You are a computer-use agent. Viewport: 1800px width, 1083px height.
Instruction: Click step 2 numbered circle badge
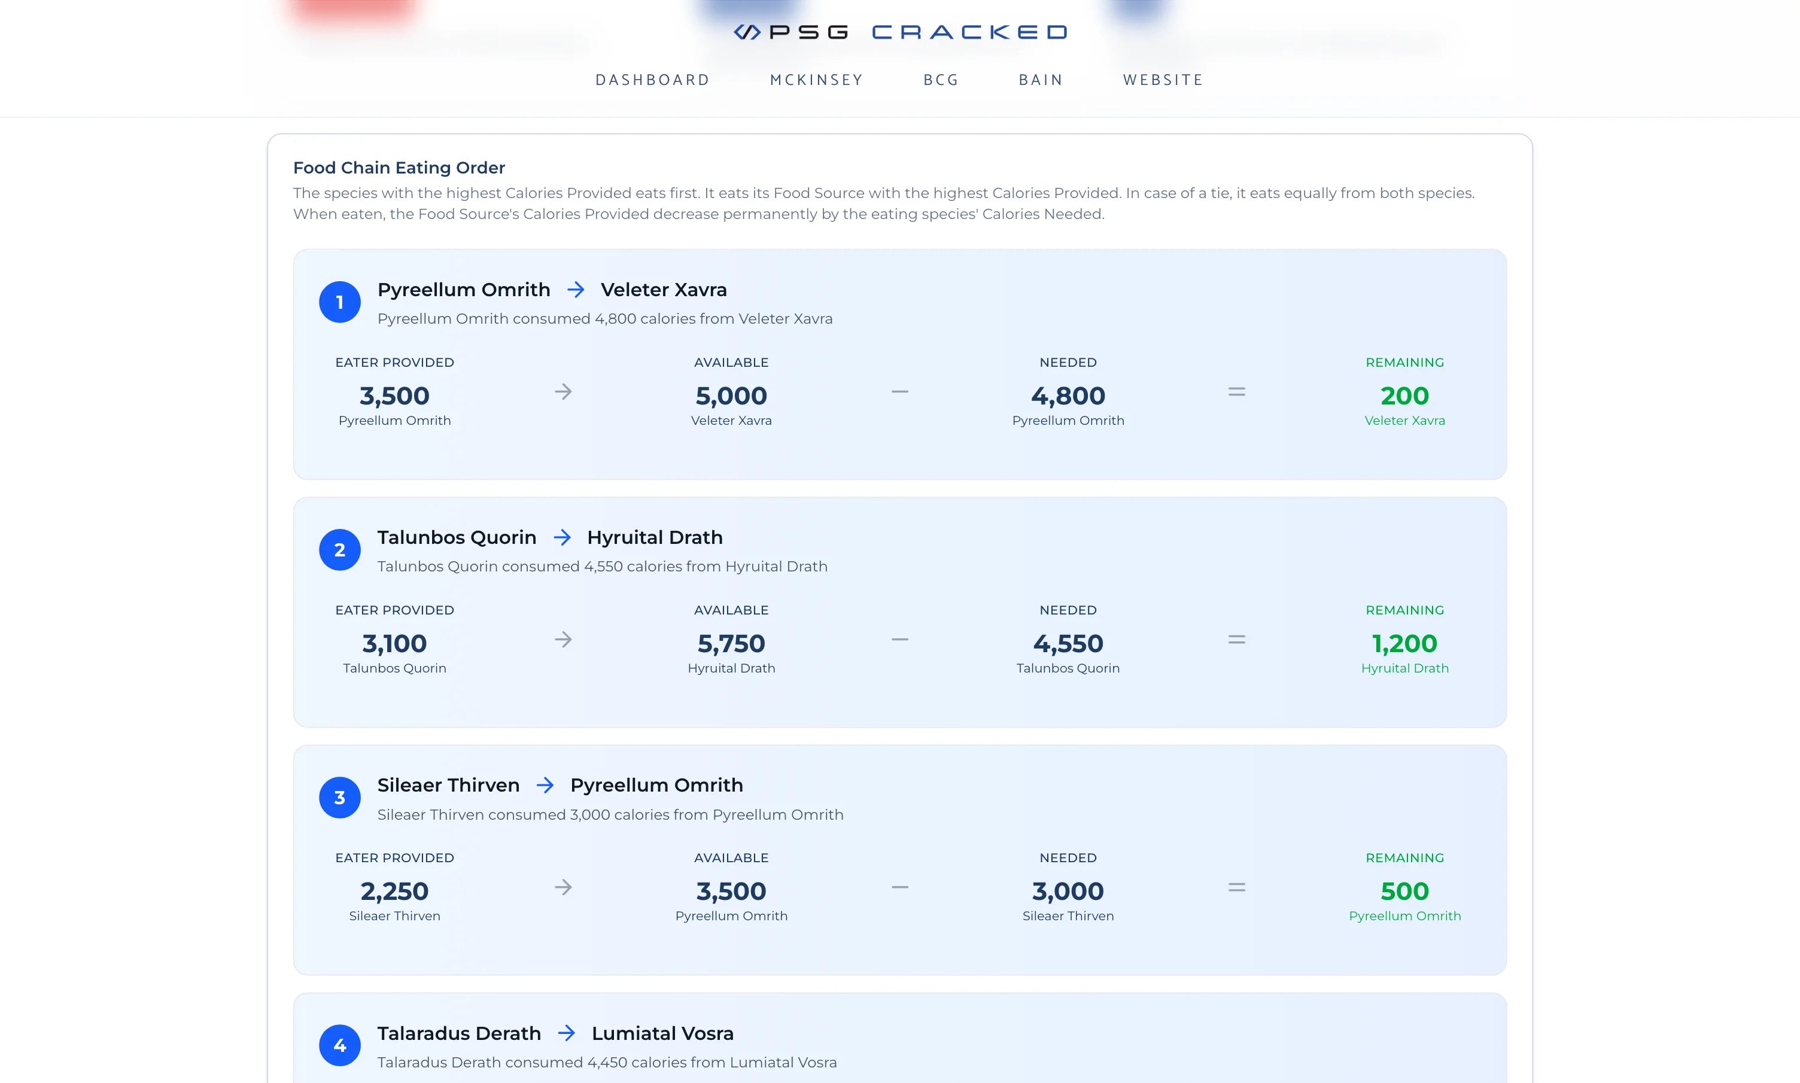coord(339,549)
